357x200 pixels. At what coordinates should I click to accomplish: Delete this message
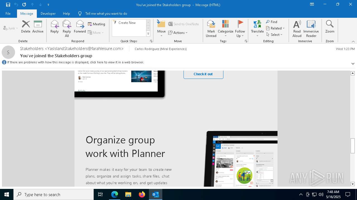click(26, 27)
